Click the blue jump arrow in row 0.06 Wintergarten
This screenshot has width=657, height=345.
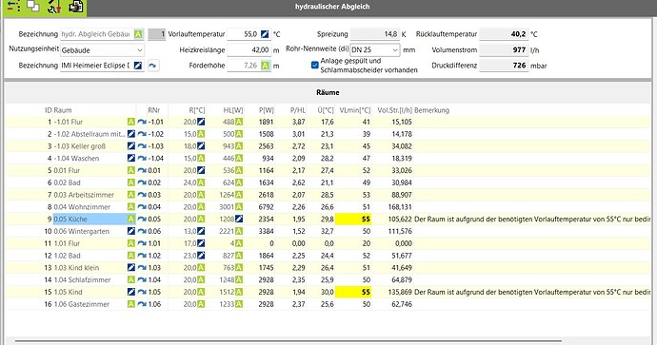point(142,231)
